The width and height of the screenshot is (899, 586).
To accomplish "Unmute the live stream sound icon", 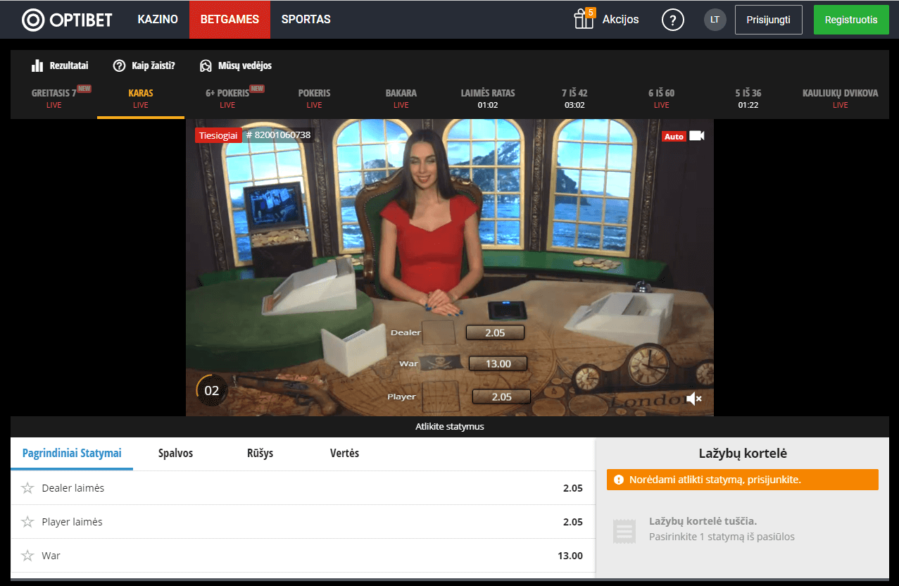I will 693,399.
